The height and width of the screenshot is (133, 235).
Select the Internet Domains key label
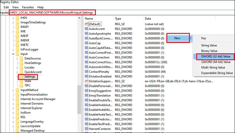32,104
